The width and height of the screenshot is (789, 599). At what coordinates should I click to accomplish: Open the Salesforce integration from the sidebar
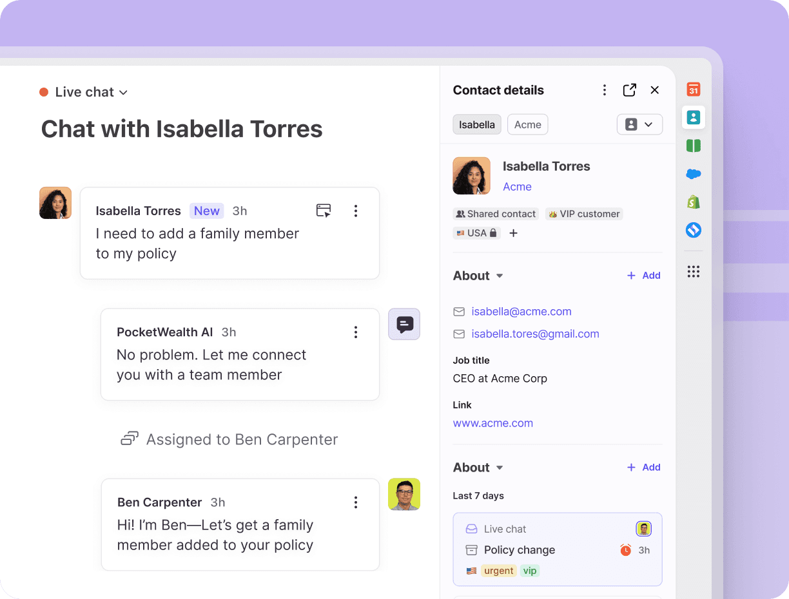[x=693, y=173]
